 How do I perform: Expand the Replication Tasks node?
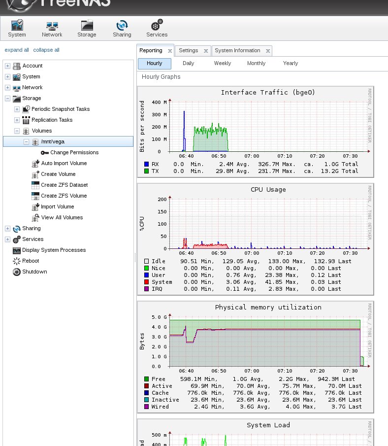[x=17, y=120]
